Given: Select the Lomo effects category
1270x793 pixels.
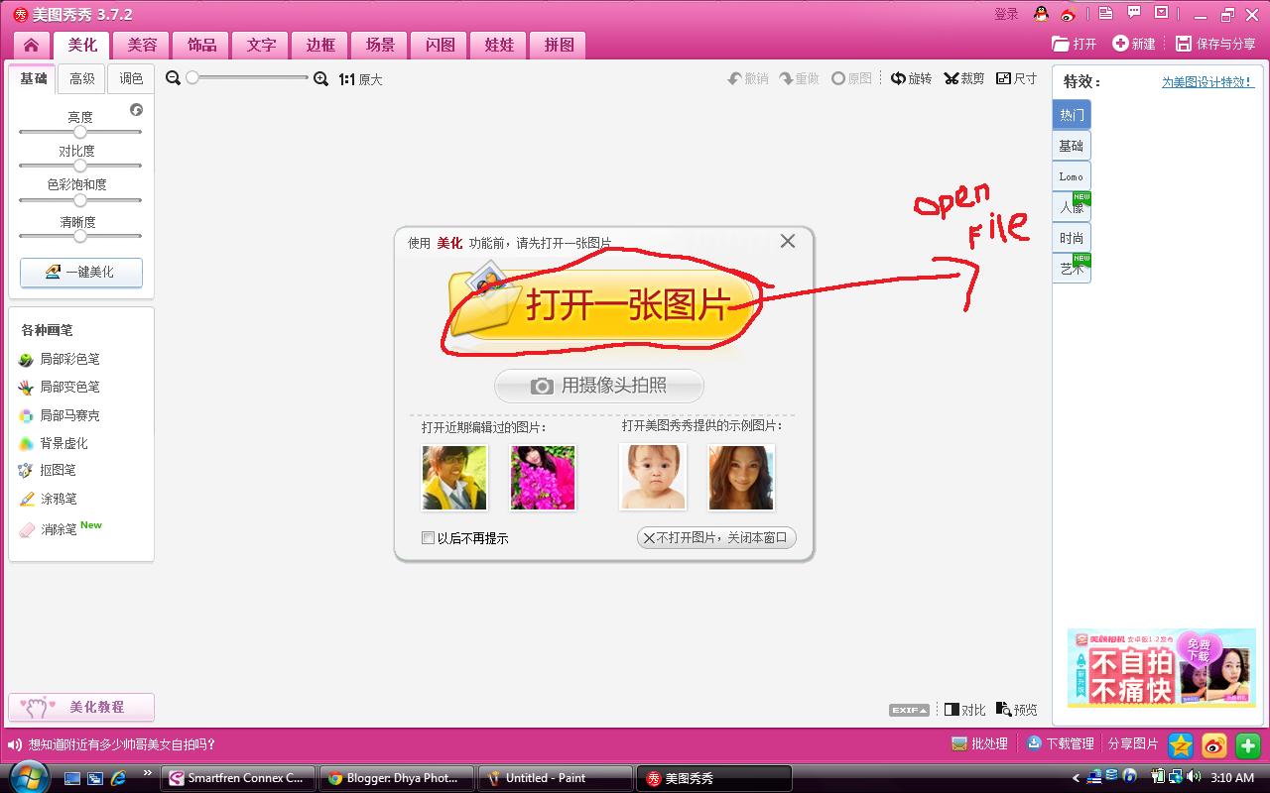Looking at the screenshot, I should click(x=1072, y=176).
